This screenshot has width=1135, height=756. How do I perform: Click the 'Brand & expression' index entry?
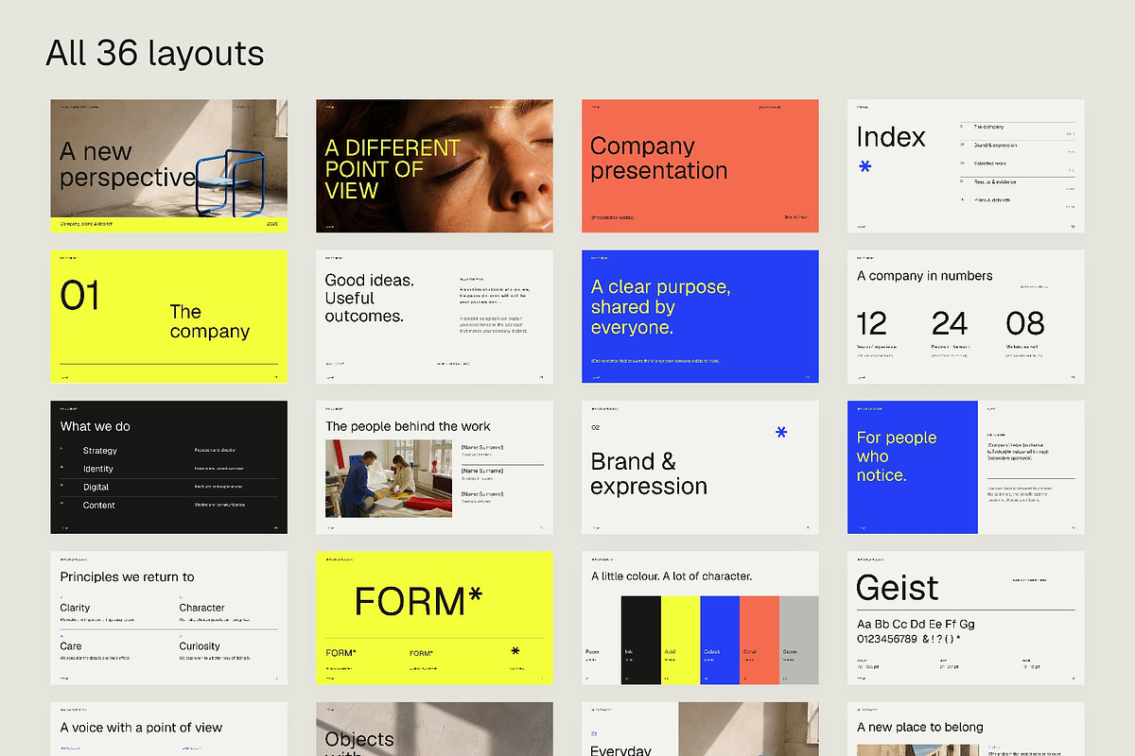995,146
